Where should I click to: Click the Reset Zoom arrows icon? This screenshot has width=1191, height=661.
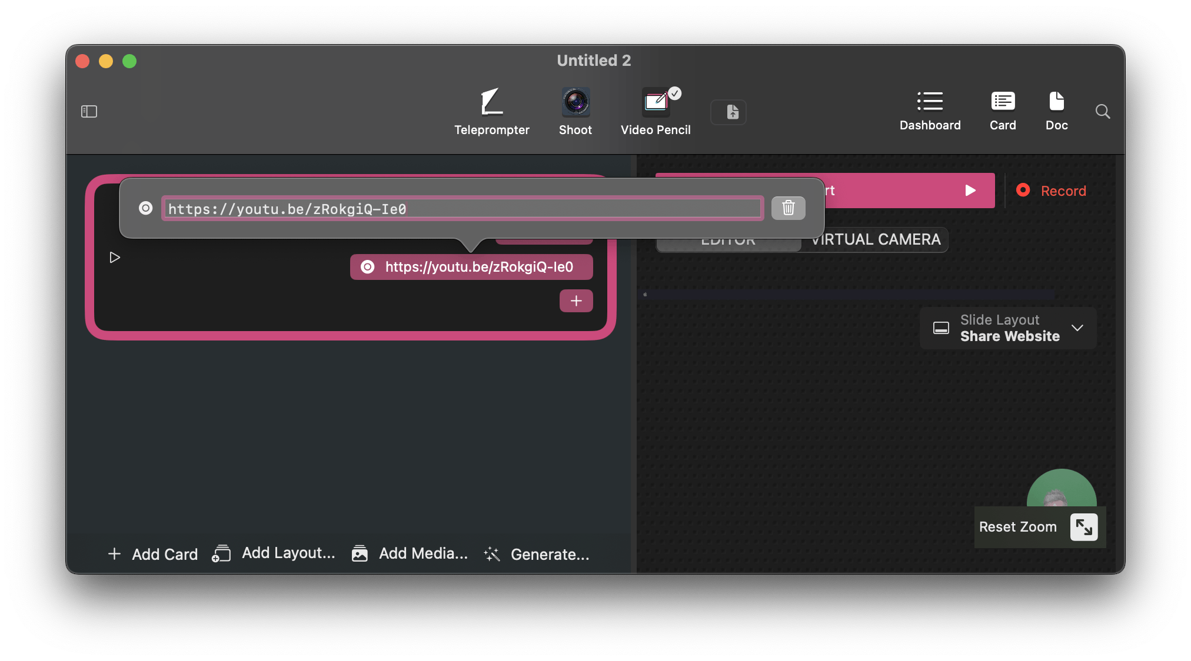pyautogui.click(x=1083, y=527)
